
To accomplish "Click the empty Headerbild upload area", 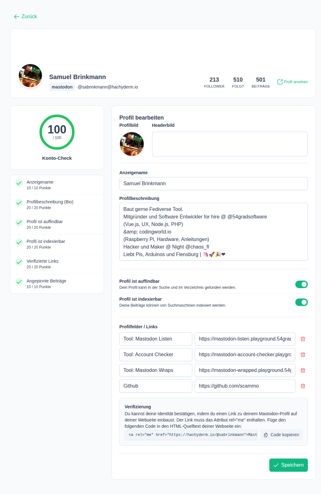I will coord(230,144).
